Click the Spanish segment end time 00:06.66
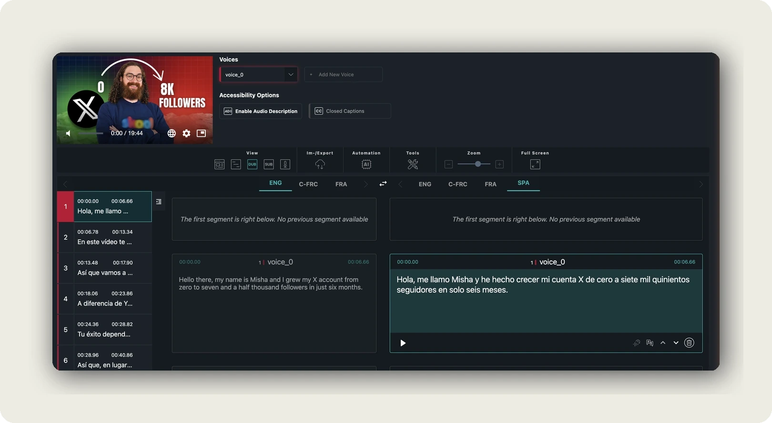 (684, 262)
